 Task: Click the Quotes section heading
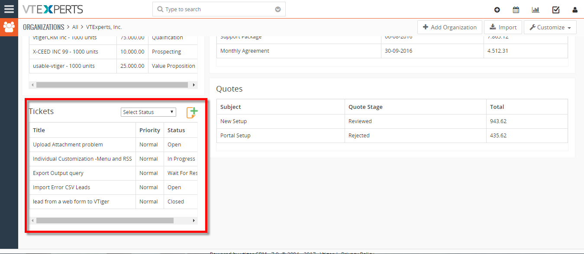point(229,89)
